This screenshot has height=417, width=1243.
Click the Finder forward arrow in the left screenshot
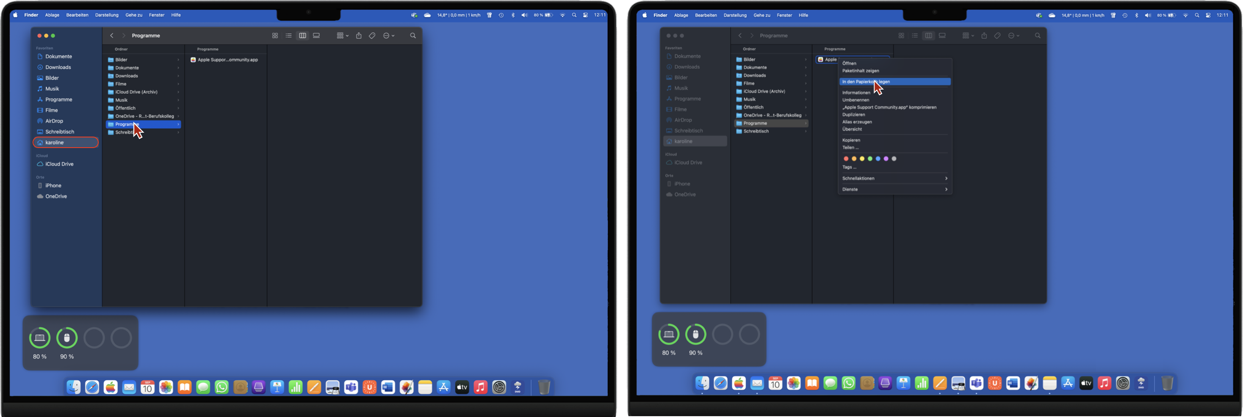(124, 36)
